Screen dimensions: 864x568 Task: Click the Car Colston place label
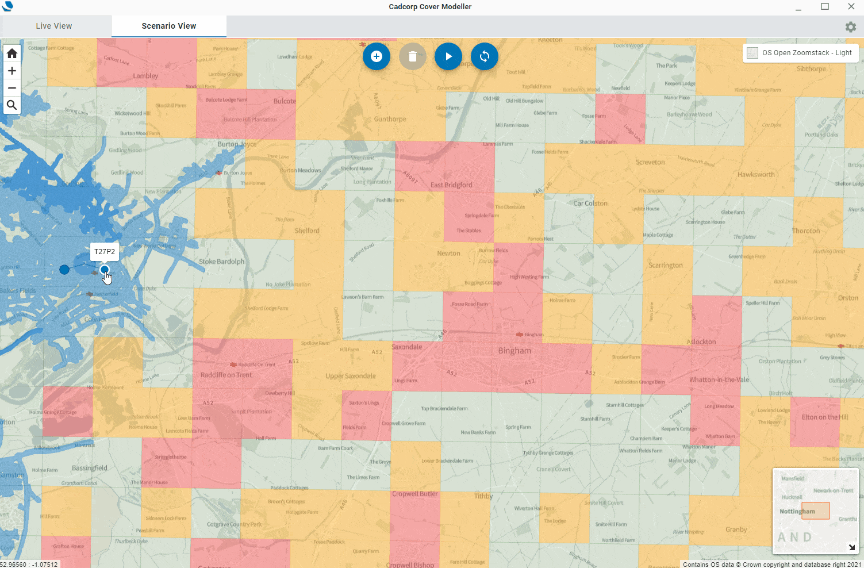(590, 204)
